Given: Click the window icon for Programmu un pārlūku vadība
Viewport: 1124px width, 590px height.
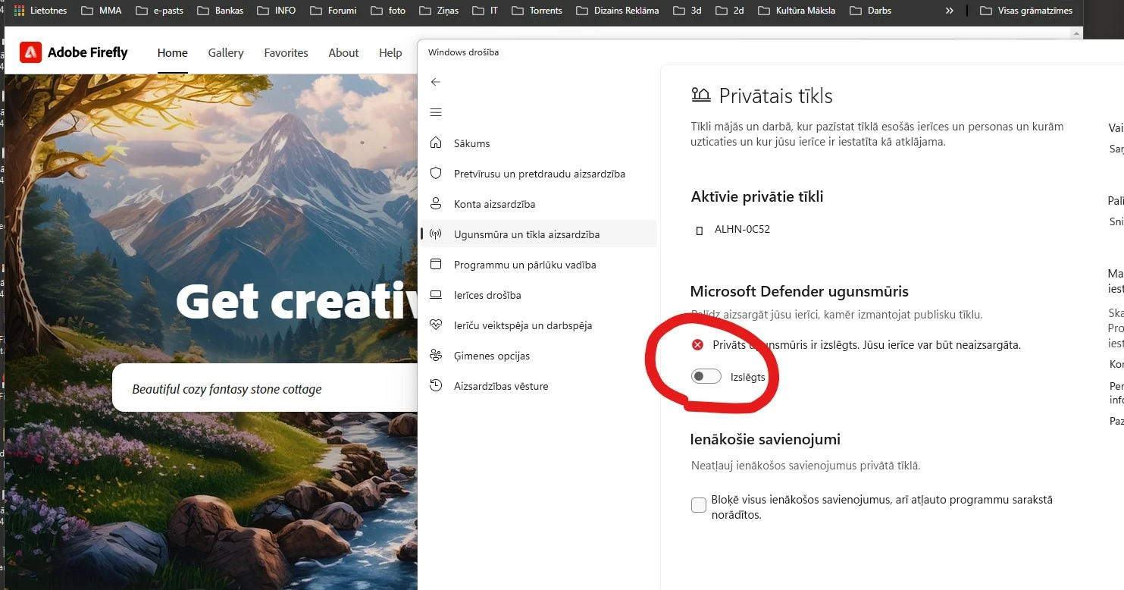Looking at the screenshot, I should (x=436, y=264).
